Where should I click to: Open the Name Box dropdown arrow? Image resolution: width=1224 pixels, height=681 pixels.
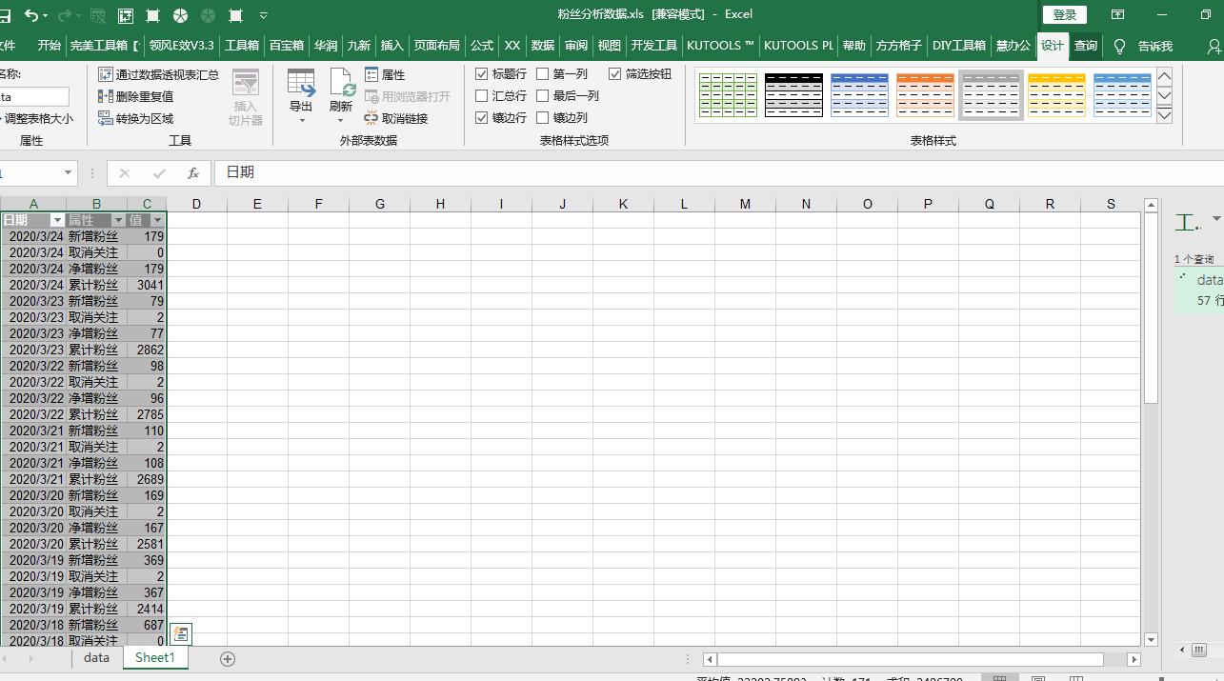click(68, 172)
